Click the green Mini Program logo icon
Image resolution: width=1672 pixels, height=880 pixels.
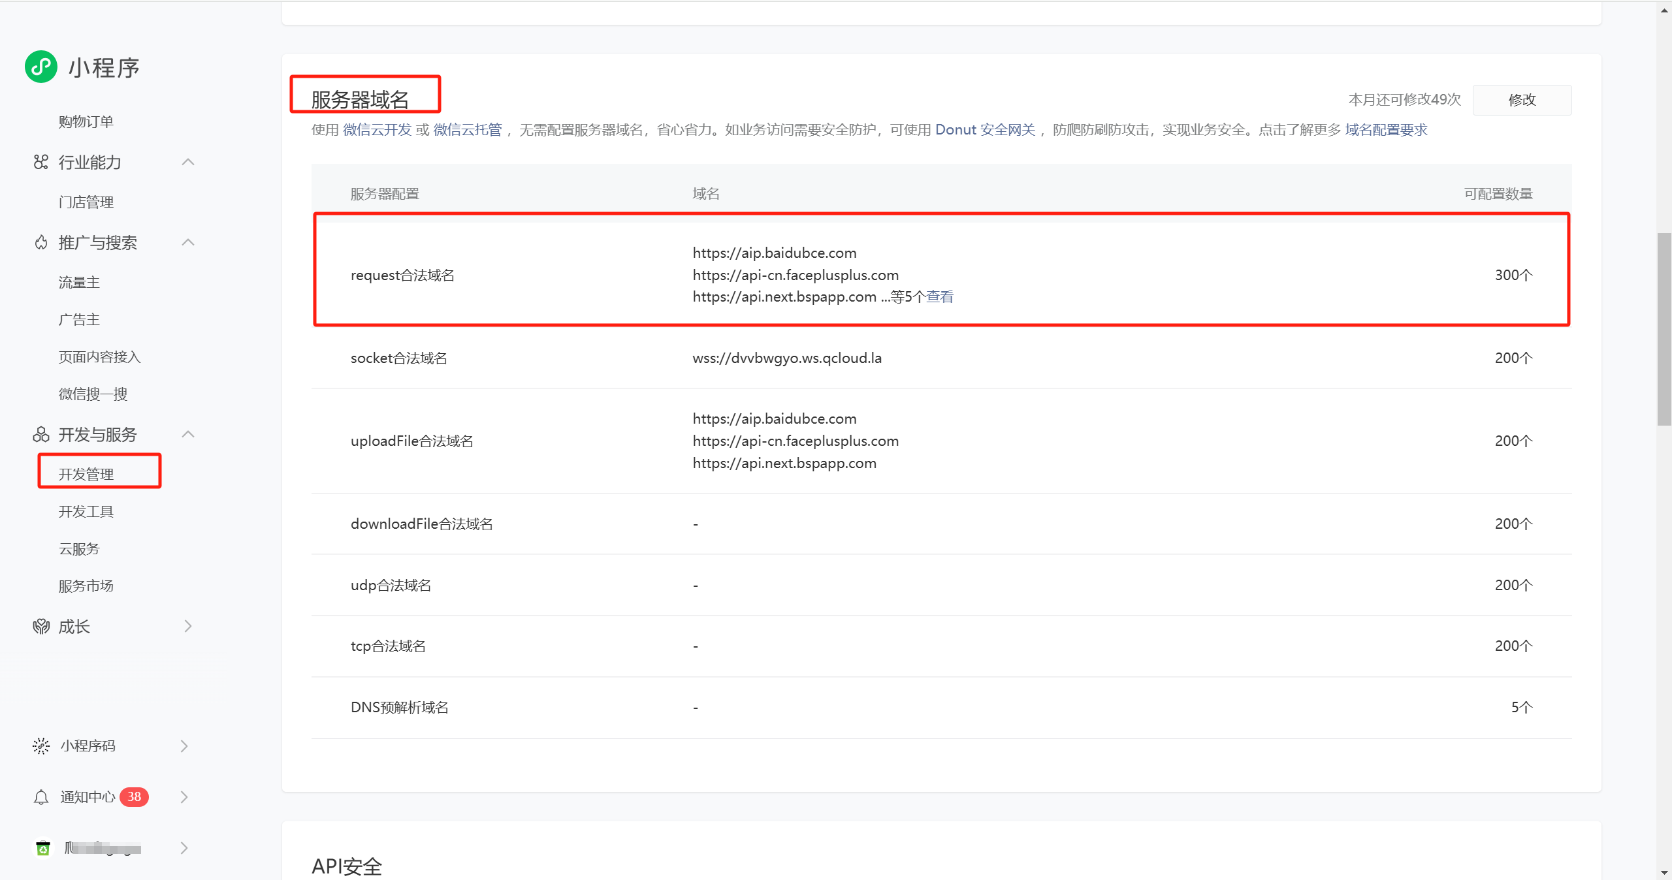click(41, 67)
